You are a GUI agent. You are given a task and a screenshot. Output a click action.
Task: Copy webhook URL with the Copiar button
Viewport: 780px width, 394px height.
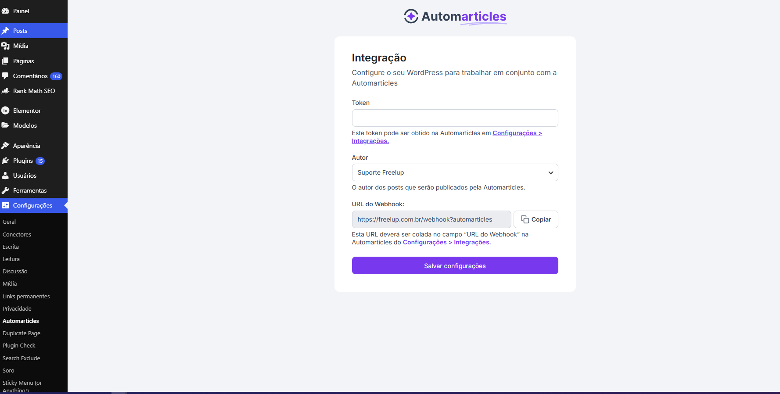pos(536,219)
